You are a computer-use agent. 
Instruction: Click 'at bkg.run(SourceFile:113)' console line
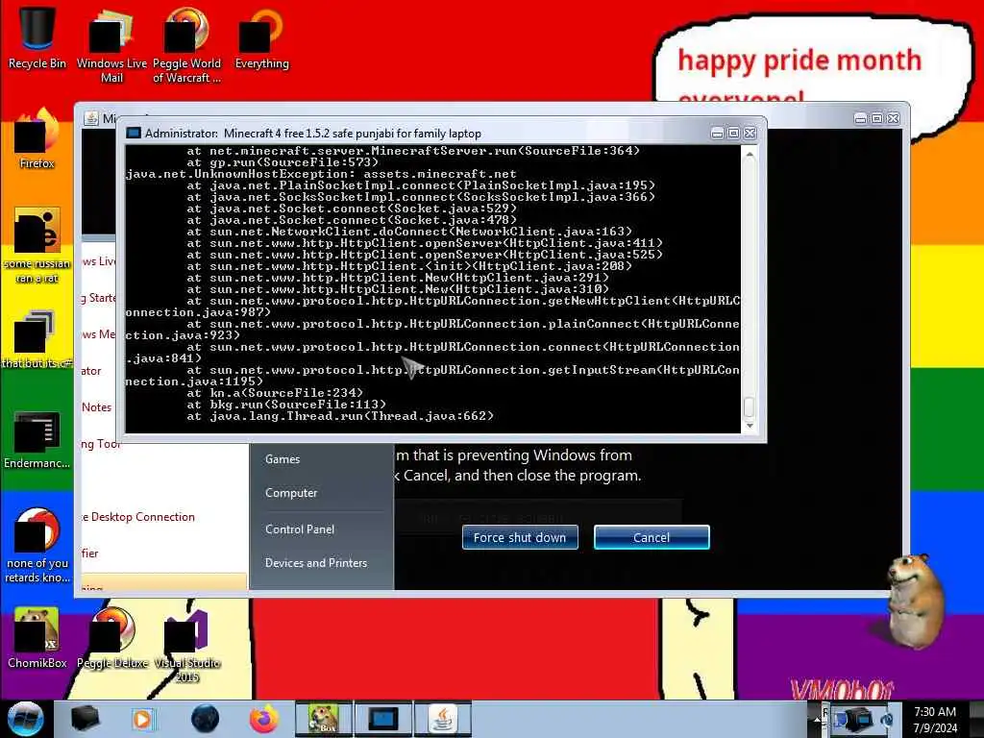coord(286,405)
